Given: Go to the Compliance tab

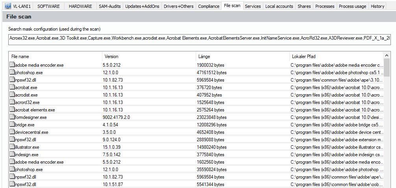Looking at the screenshot, I should [x=209, y=6].
